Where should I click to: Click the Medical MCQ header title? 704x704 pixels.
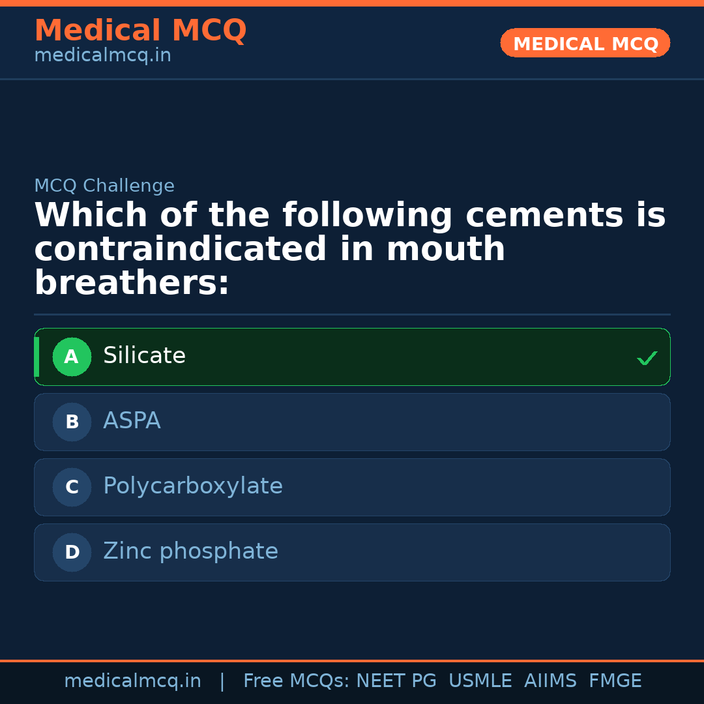click(140, 31)
